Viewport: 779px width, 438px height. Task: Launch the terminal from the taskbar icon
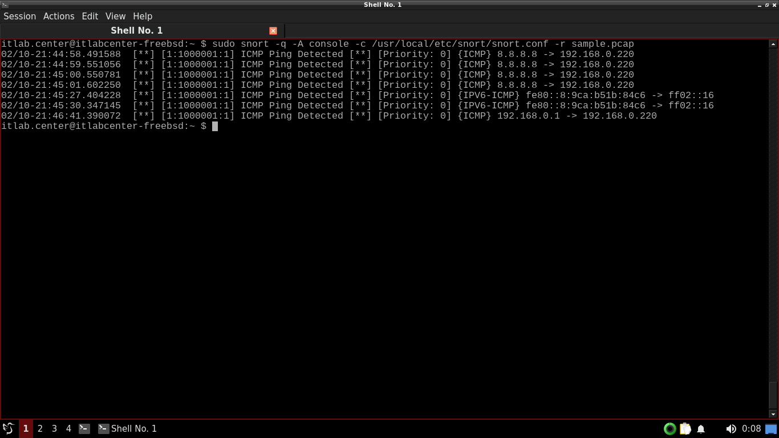coord(84,428)
